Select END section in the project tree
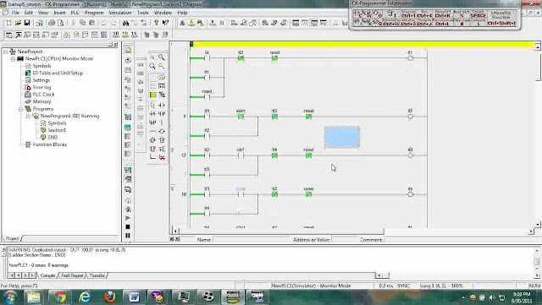This screenshot has width=542, height=305. tap(53, 138)
